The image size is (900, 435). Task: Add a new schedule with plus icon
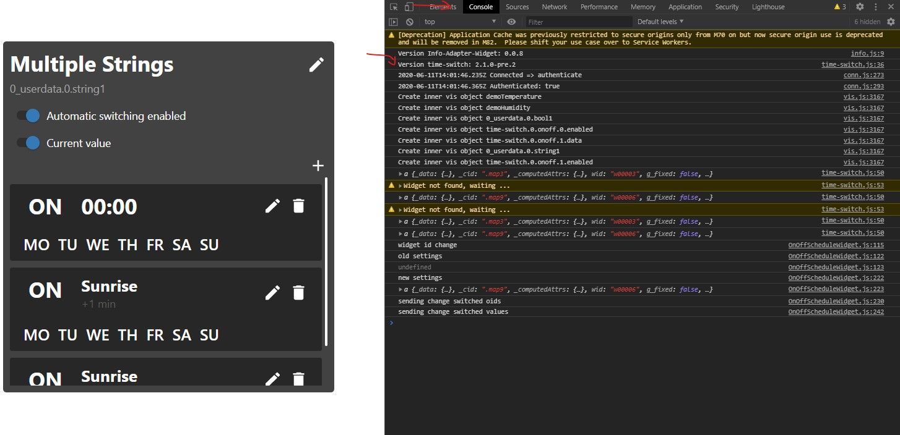pyautogui.click(x=318, y=166)
